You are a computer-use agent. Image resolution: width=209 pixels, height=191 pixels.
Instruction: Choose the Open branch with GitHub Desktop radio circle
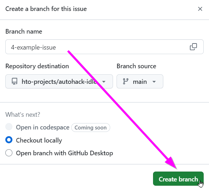pos(9,153)
